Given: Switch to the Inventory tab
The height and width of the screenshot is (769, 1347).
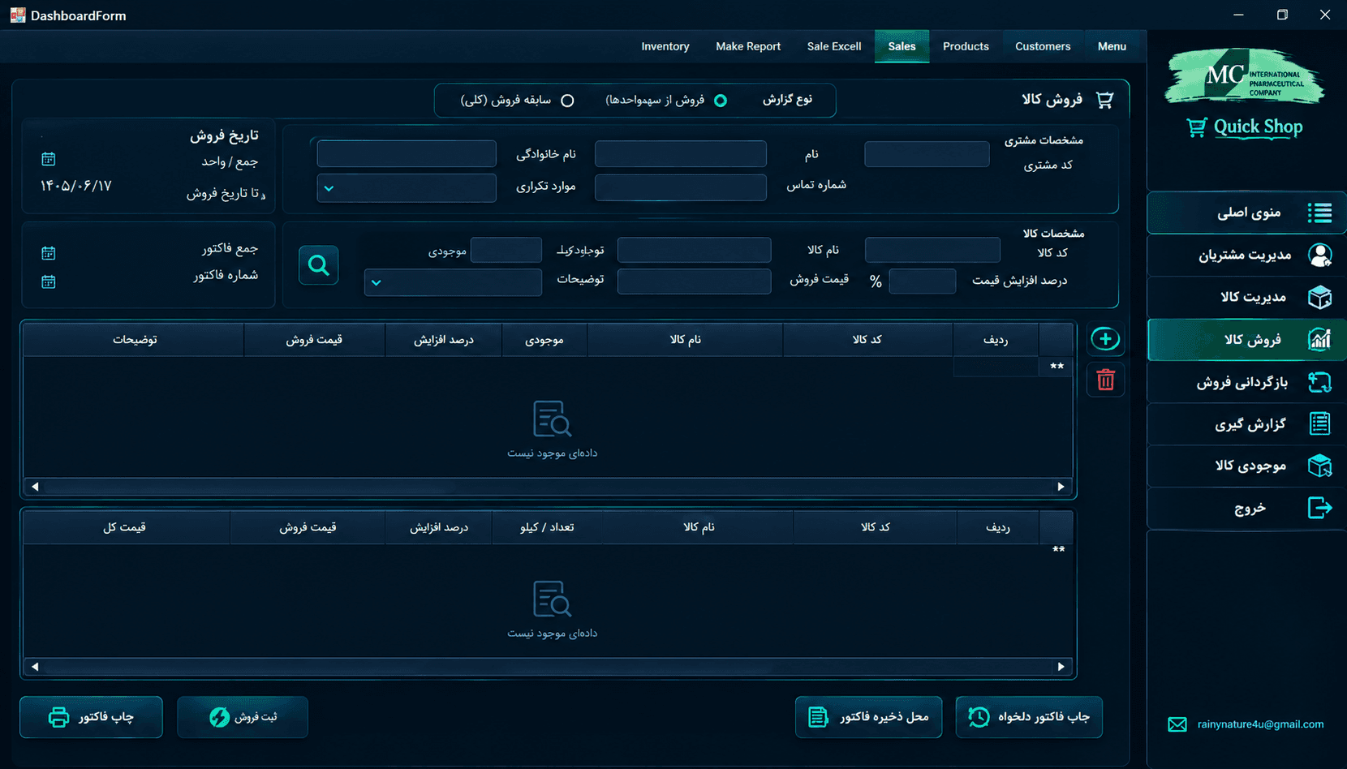Looking at the screenshot, I should pyautogui.click(x=665, y=46).
